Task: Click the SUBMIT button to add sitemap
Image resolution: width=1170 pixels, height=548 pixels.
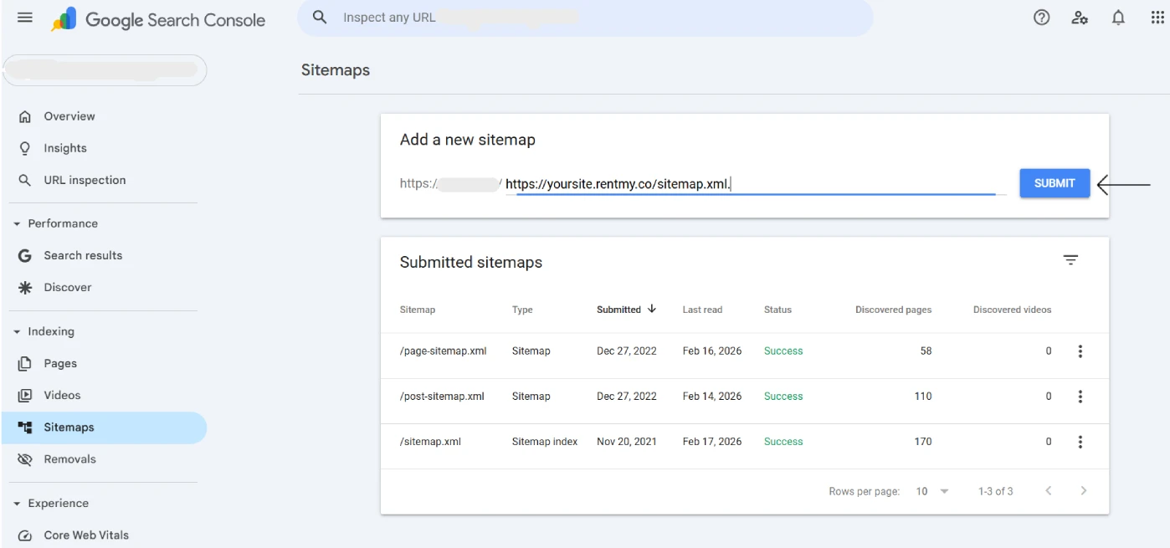Action: (1054, 182)
